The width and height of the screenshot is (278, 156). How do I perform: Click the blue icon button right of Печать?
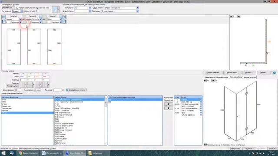tap(274, 72)
